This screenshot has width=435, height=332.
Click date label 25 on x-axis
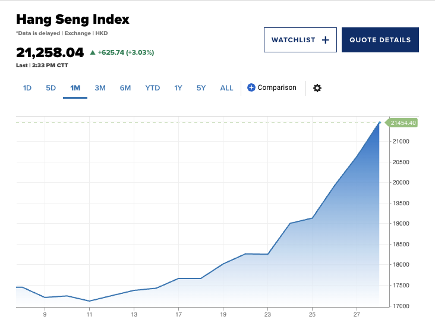point(312,315)
